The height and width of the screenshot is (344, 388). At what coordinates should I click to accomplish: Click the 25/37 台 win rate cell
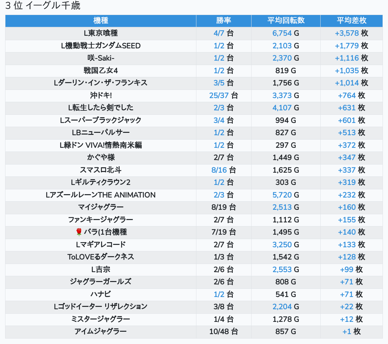click(224, 95)
